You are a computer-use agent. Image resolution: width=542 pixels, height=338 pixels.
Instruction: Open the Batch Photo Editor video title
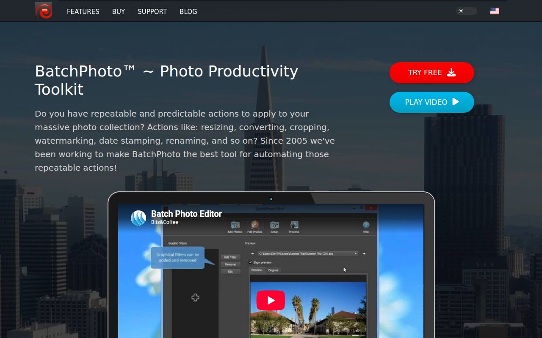[186, 214]
